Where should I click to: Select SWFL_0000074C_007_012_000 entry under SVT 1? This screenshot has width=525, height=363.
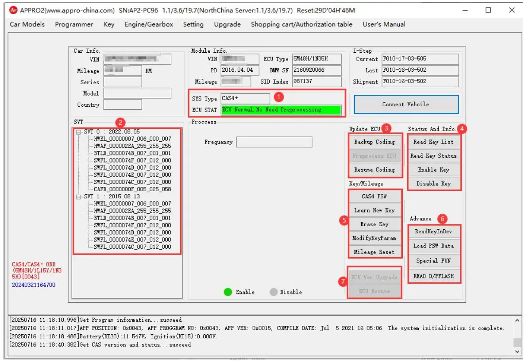[x=133, y=247]
